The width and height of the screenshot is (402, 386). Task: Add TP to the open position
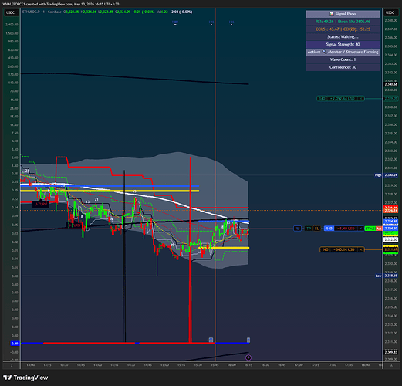pos(309,229)
